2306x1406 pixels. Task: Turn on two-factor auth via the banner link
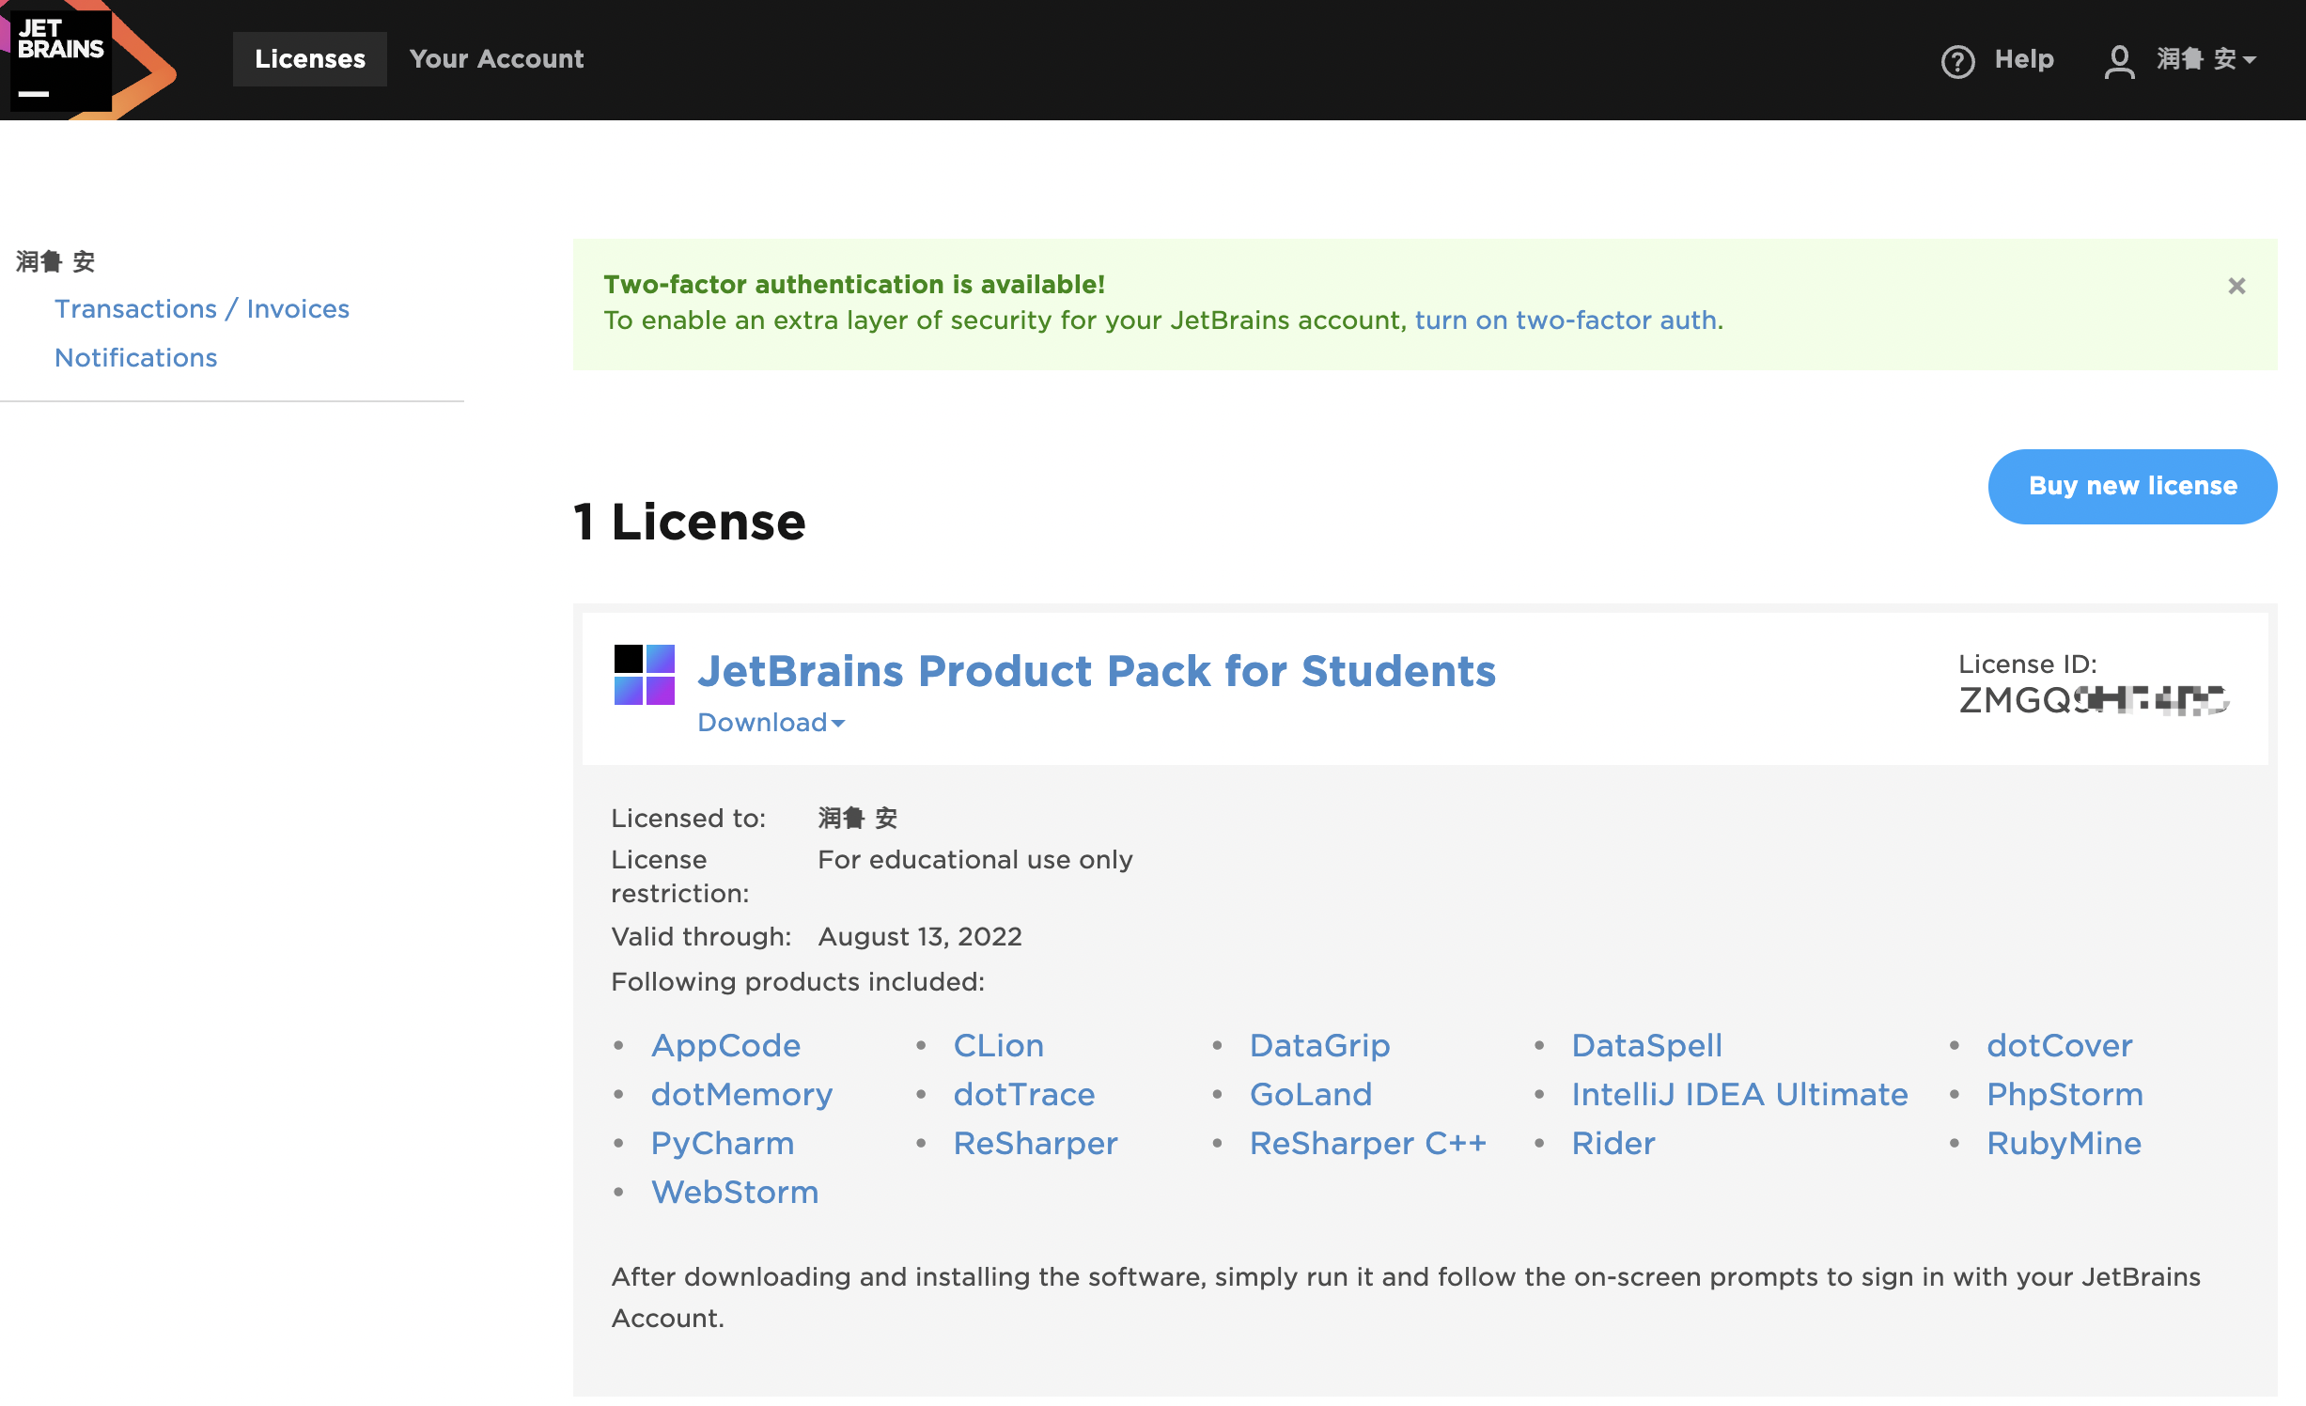(x=1566, y=320)
